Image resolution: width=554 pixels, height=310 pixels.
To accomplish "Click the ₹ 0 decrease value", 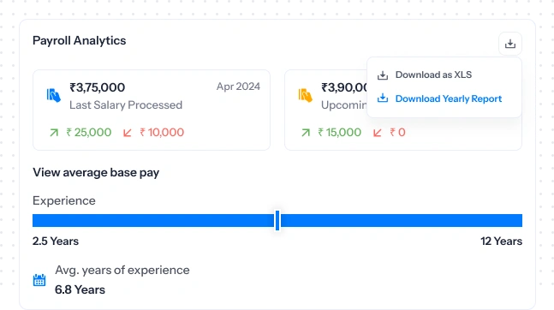I will (x=397, y=133).
